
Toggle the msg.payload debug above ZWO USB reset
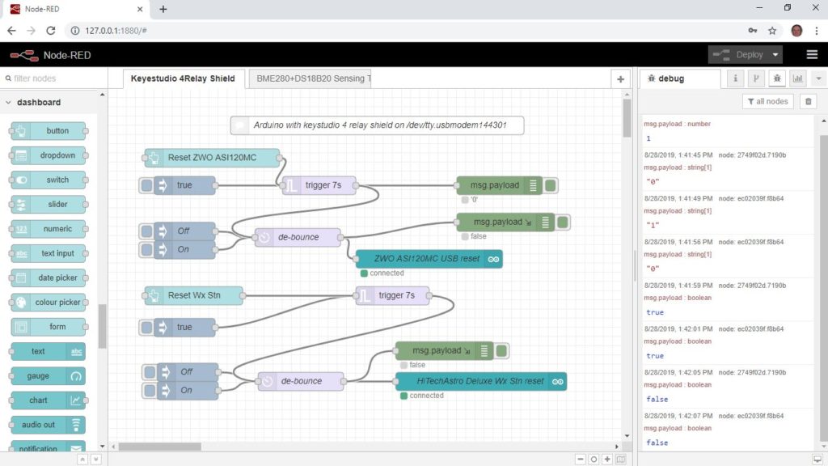(563, 222)
